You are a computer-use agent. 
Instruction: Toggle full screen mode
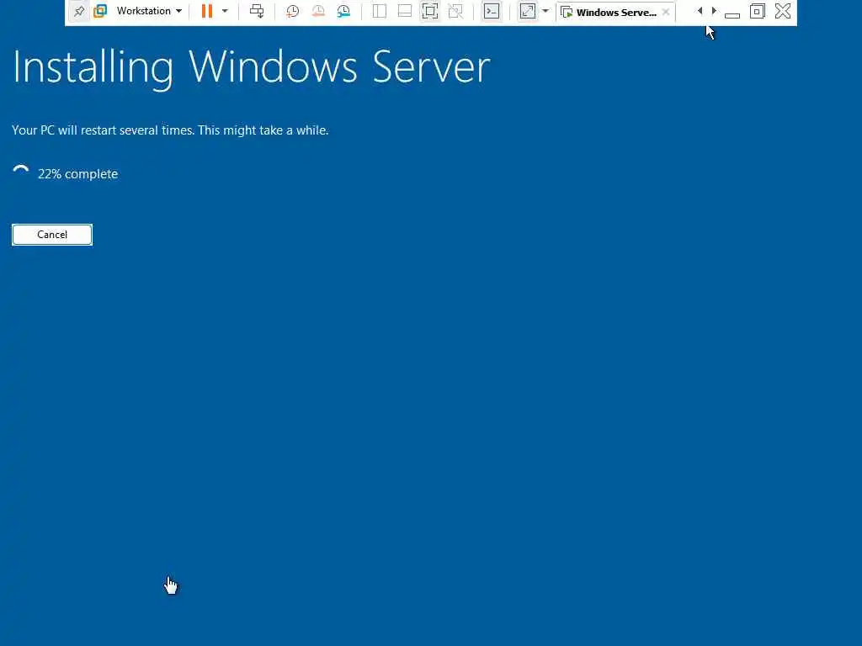(430, 11)
